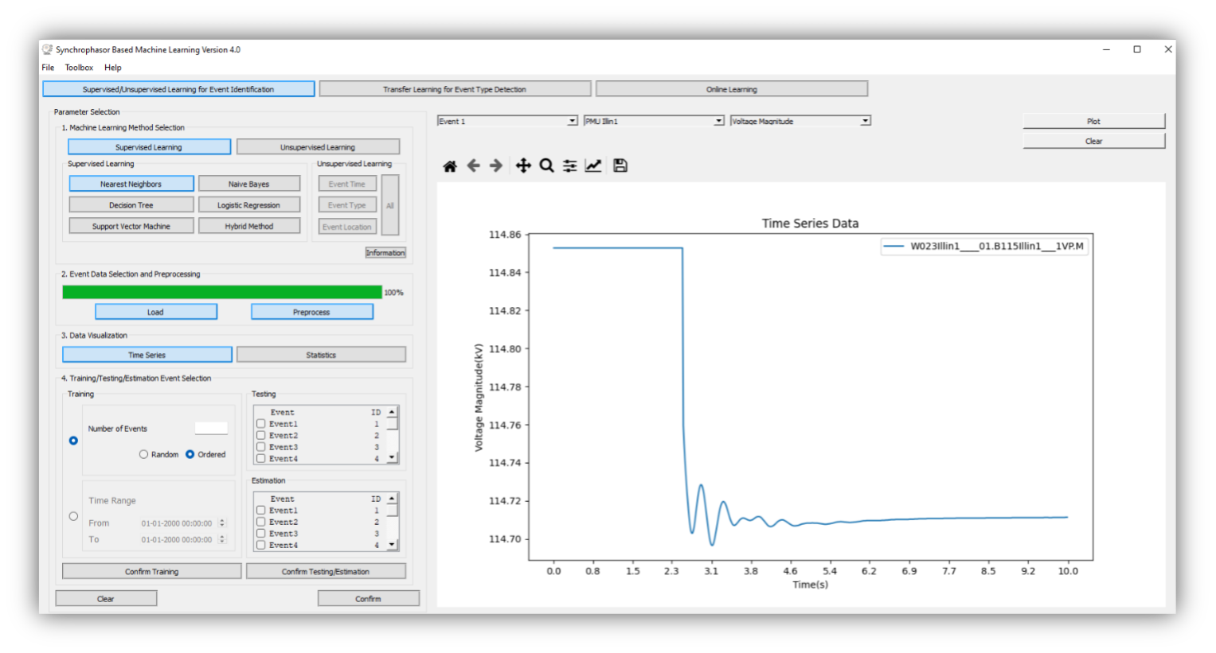Screen dimensions: 1216x653
Task: Open the Event 1 dropdown
Action: (x=507, y=121)
